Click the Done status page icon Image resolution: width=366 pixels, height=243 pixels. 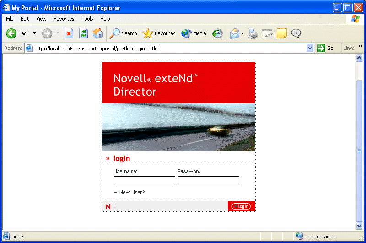tap(6, 236)
